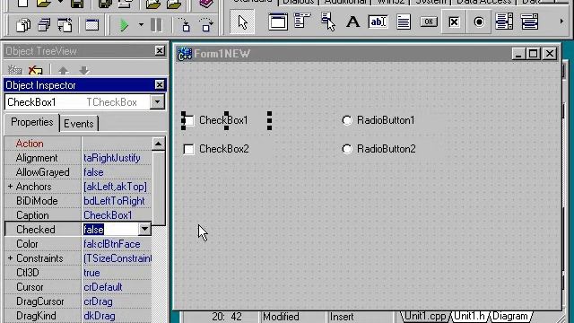The width and height of the screenshot is (574, 323).
Task: Select the ComboBox component in the palette
Action: [529, 22]
